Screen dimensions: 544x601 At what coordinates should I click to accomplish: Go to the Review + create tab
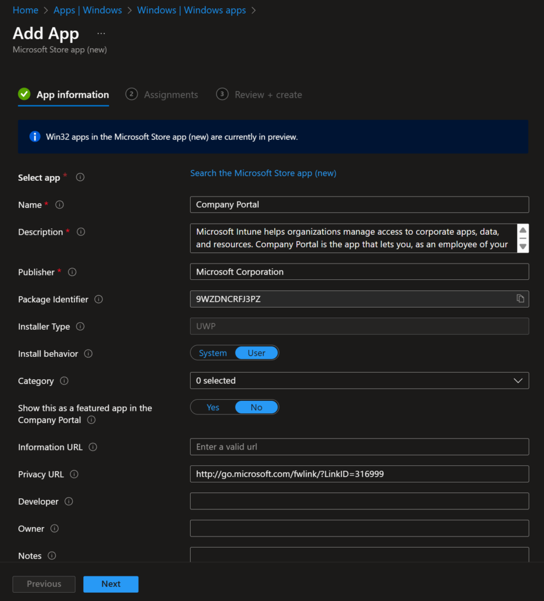point(259,94)
